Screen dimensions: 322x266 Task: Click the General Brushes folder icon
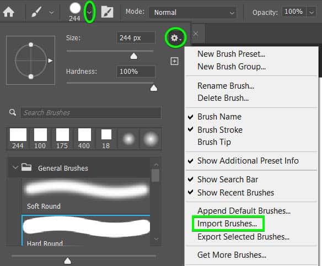point(26,167)
